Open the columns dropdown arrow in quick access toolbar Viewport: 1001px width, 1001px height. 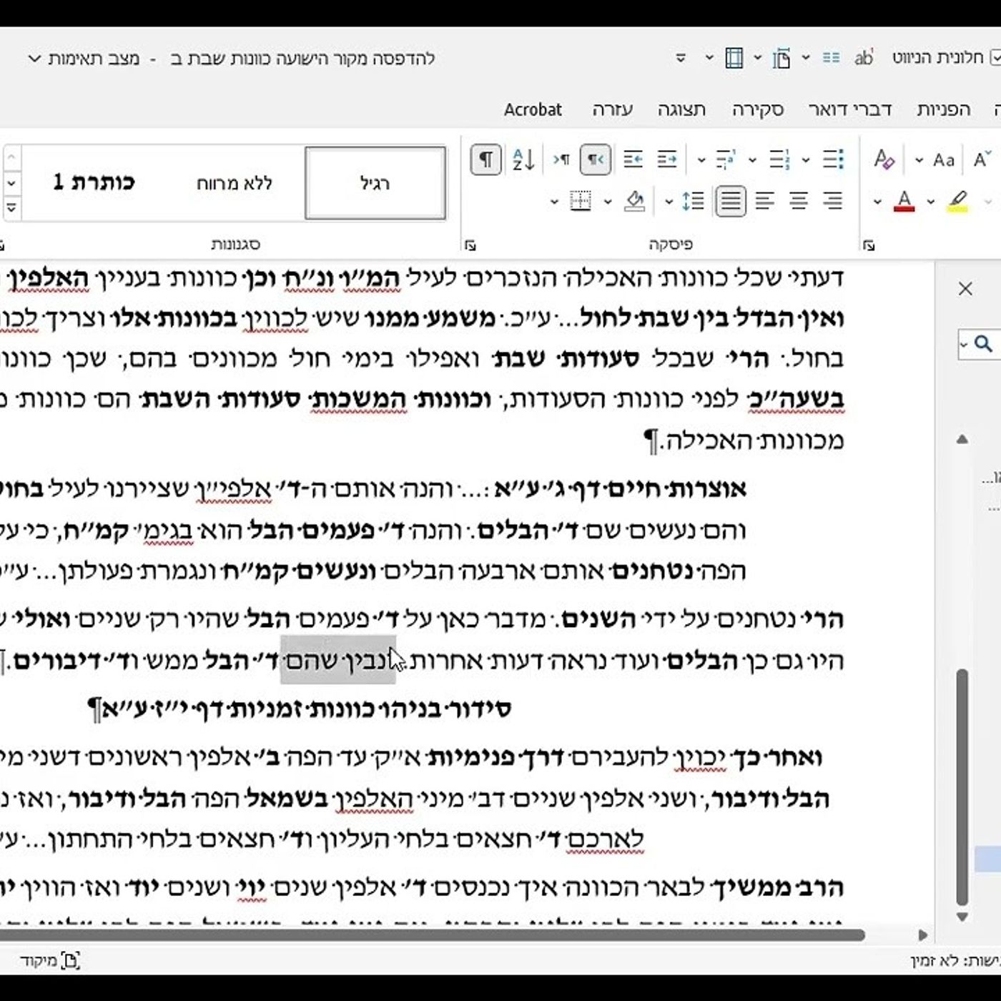click(x=806, y=57)
